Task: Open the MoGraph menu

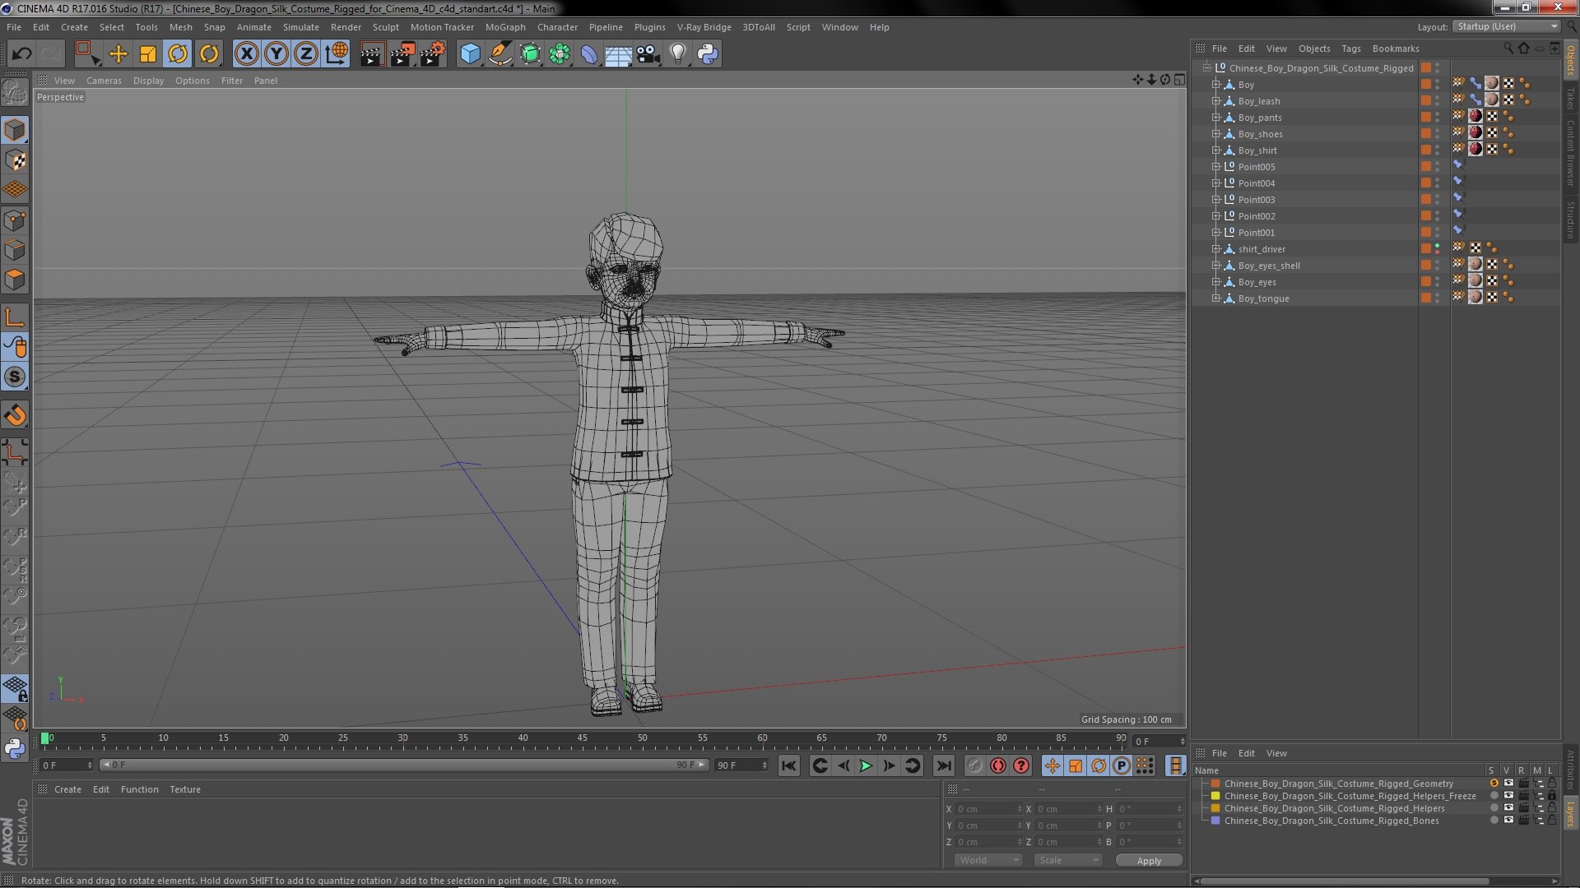Action: tap(504, 27)
